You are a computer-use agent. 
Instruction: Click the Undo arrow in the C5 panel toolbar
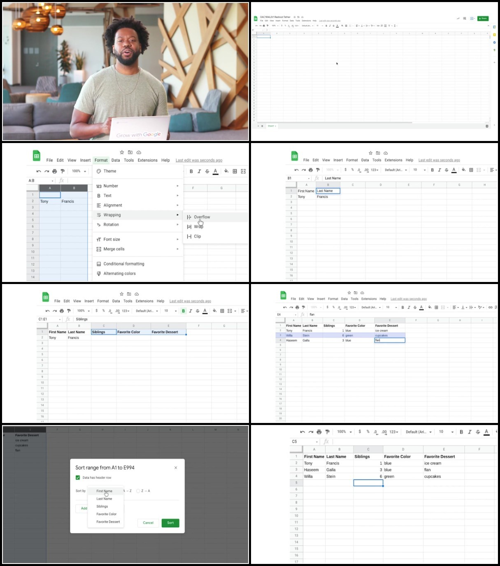coord(302,432)
